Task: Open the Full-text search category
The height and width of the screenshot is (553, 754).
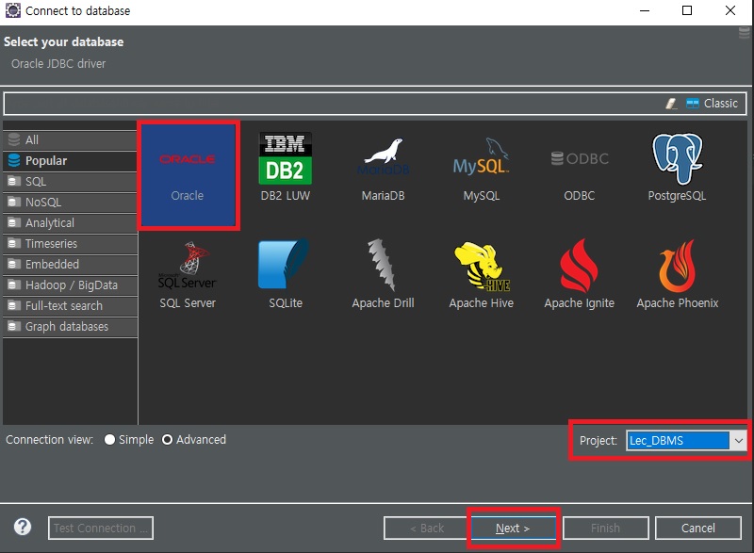Action: pyautogui.click(x=70, y=305)
